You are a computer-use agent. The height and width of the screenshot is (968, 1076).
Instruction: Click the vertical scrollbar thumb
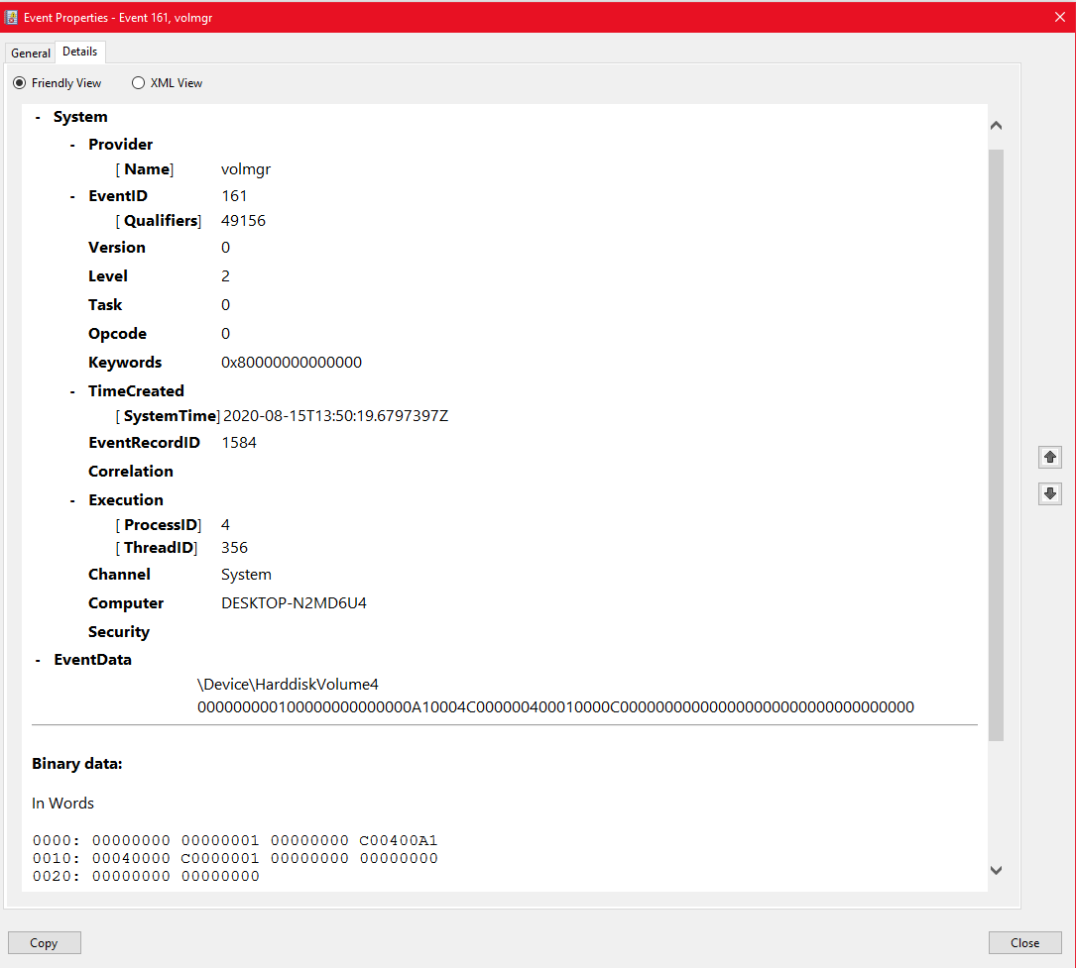pos(997,445)
